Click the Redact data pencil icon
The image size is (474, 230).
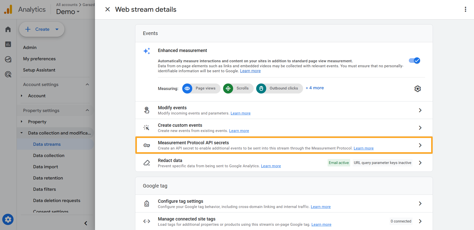click(x=147, y=163)
